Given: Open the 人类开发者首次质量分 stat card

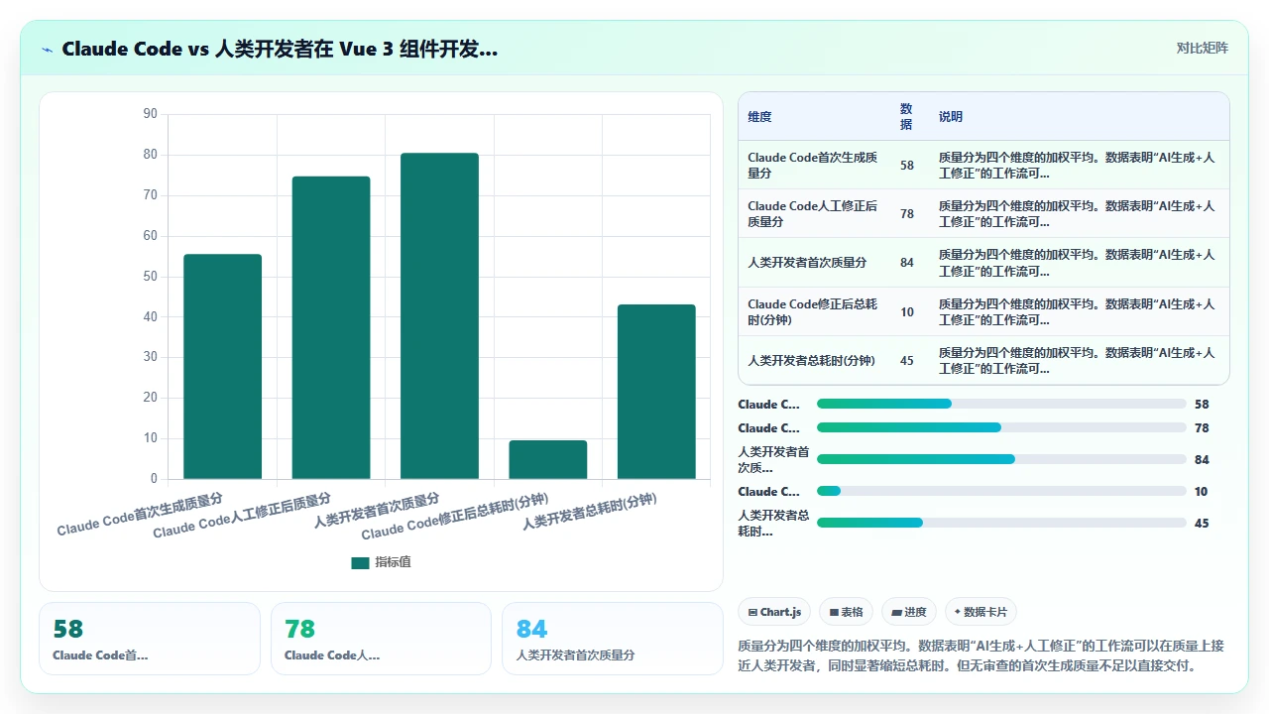Looking at the screenshot, I should [613, 639].
